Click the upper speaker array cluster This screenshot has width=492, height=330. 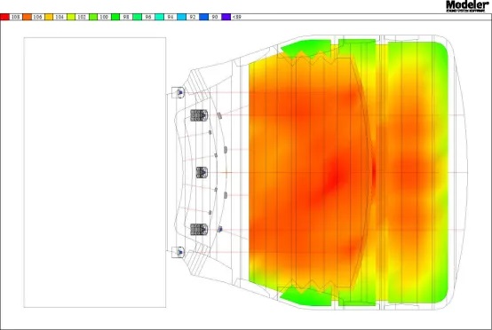click(199, 115)
